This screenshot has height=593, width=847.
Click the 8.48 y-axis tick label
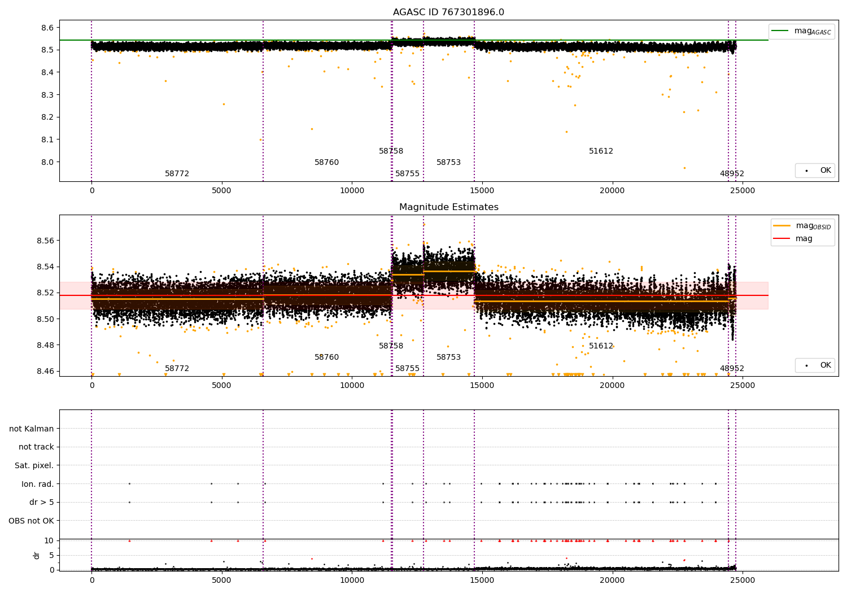point(46,345)
